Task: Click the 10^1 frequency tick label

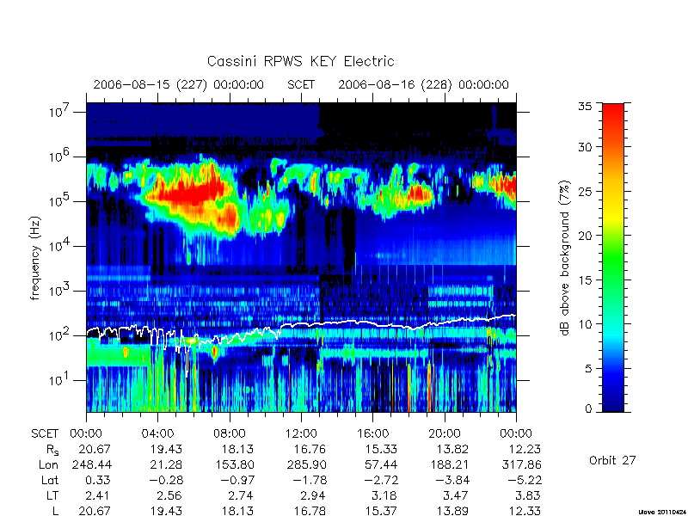Action: [60, 380]
